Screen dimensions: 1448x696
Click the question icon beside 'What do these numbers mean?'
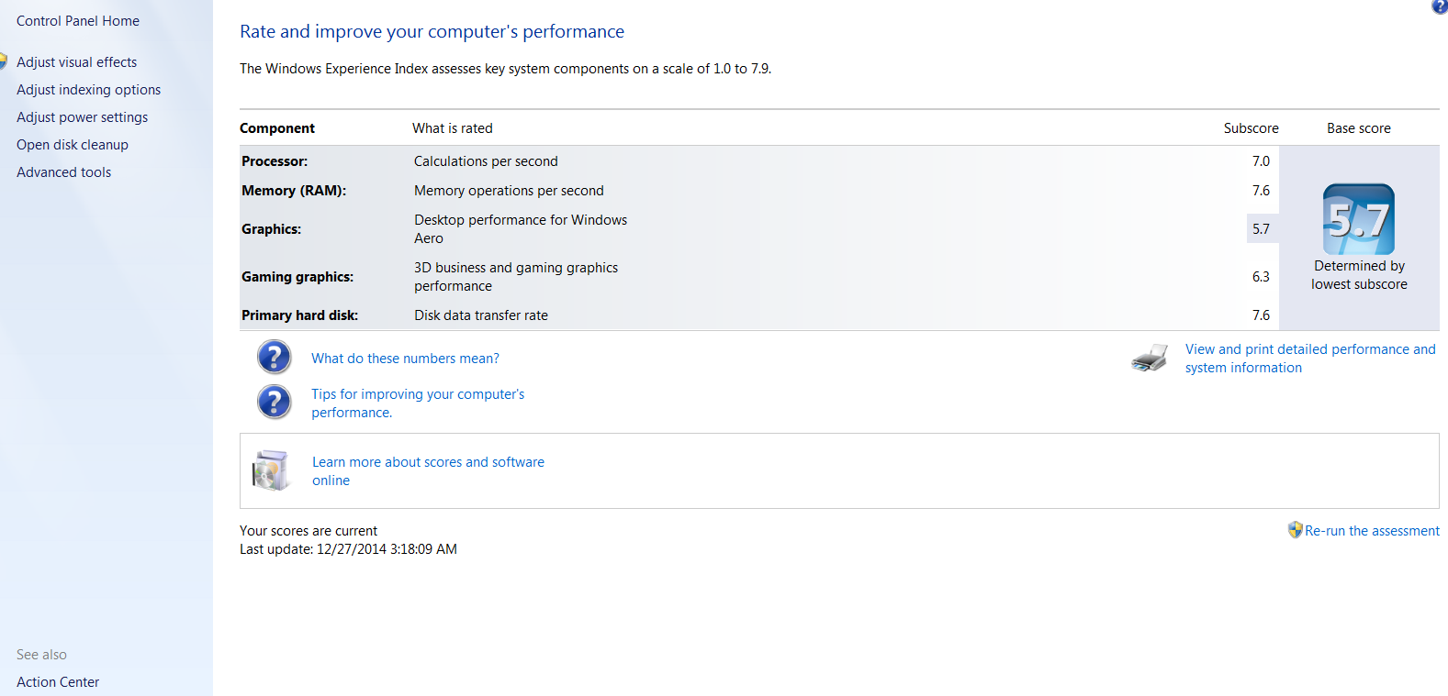click(274, 357)
